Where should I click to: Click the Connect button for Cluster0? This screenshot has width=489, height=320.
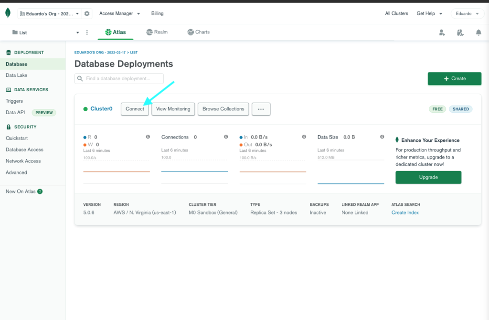135,109
